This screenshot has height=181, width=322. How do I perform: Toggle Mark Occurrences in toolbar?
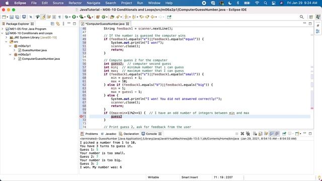coord(43,17)
